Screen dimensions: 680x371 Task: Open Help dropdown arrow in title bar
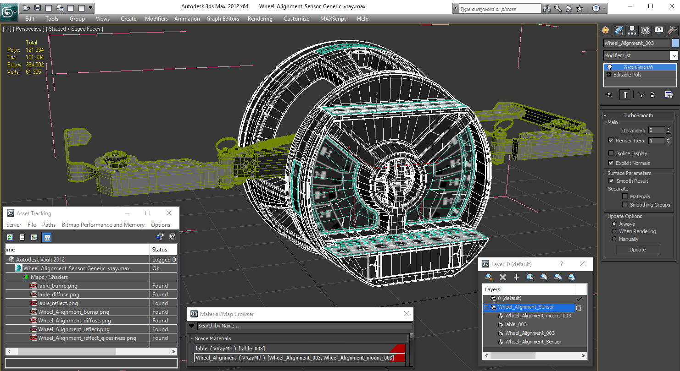(604, 8)
